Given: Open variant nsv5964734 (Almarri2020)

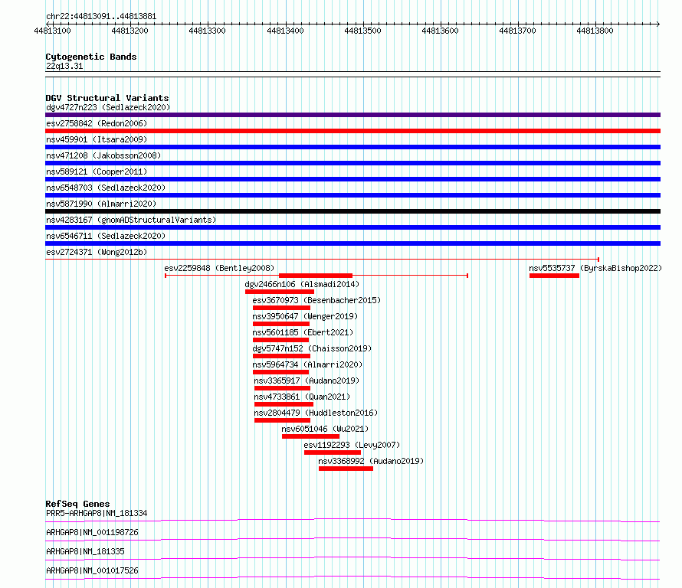Looking at the screenshot, I should (x=307, y=364).
